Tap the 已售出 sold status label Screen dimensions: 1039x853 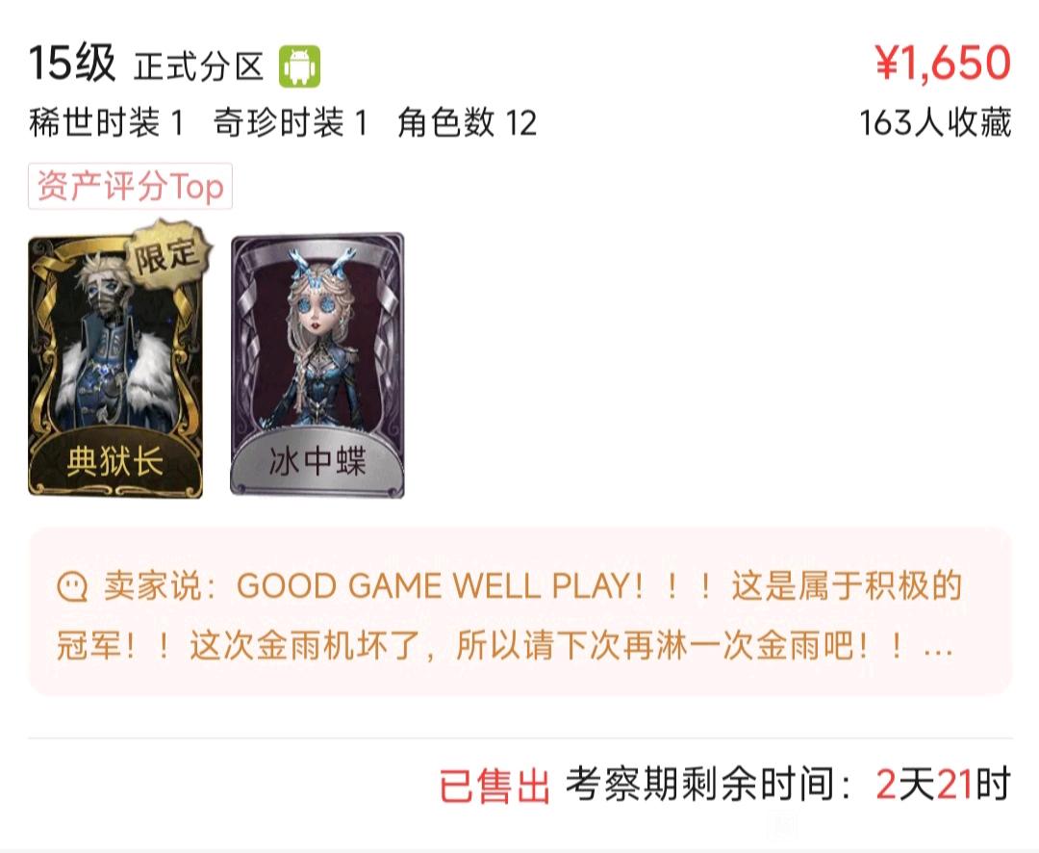(x=494, y=786)
